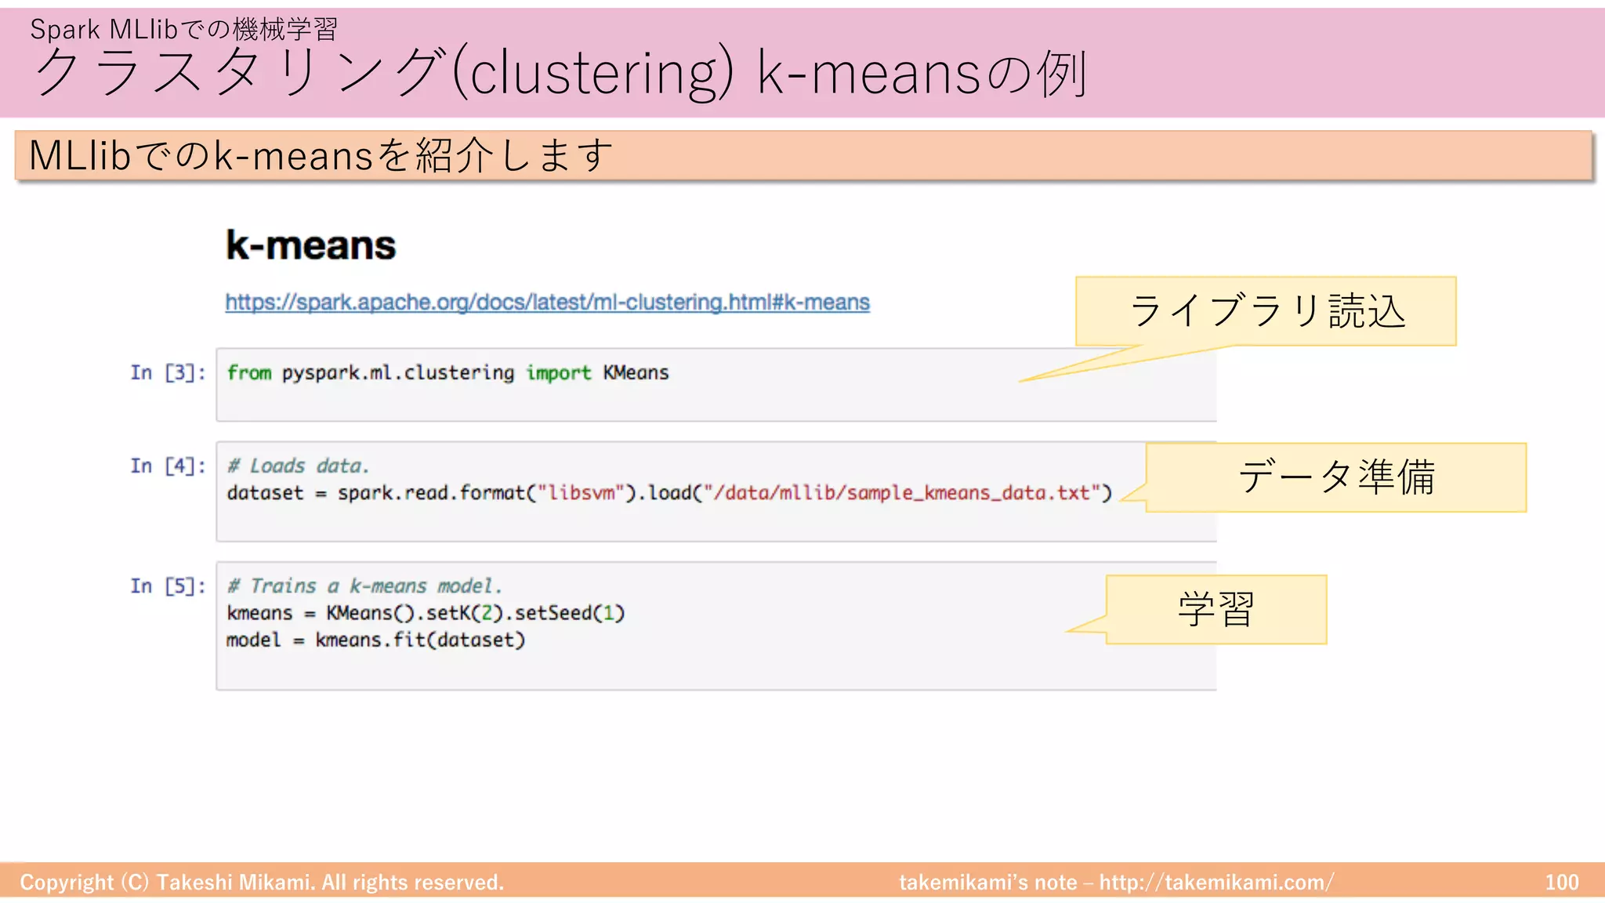Click the 'kmeans = KMeans().setK(2).setSeed(1)' line
The height and width of the screenshot is (903, 1605).
[426, 613]
